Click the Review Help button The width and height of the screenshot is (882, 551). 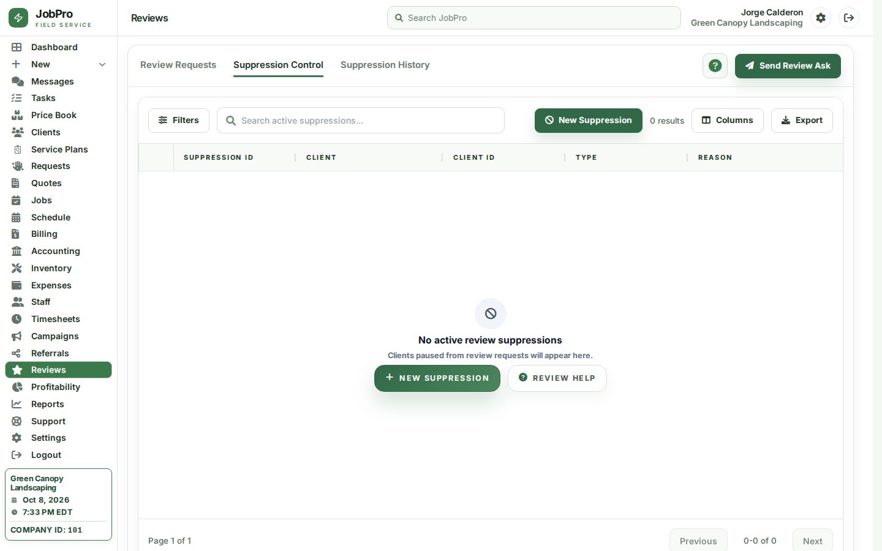click(x=557, y=378)
